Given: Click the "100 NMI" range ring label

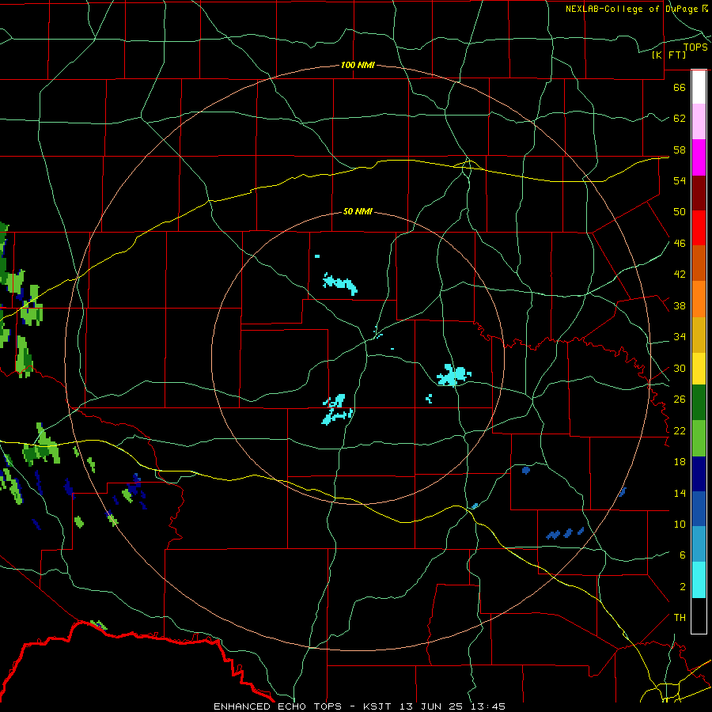Looking at the screenshot, I should click(358, 65).
